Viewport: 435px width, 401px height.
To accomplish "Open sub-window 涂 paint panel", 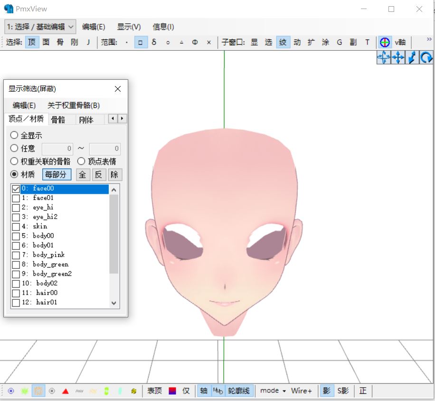I will click(325, 42).
